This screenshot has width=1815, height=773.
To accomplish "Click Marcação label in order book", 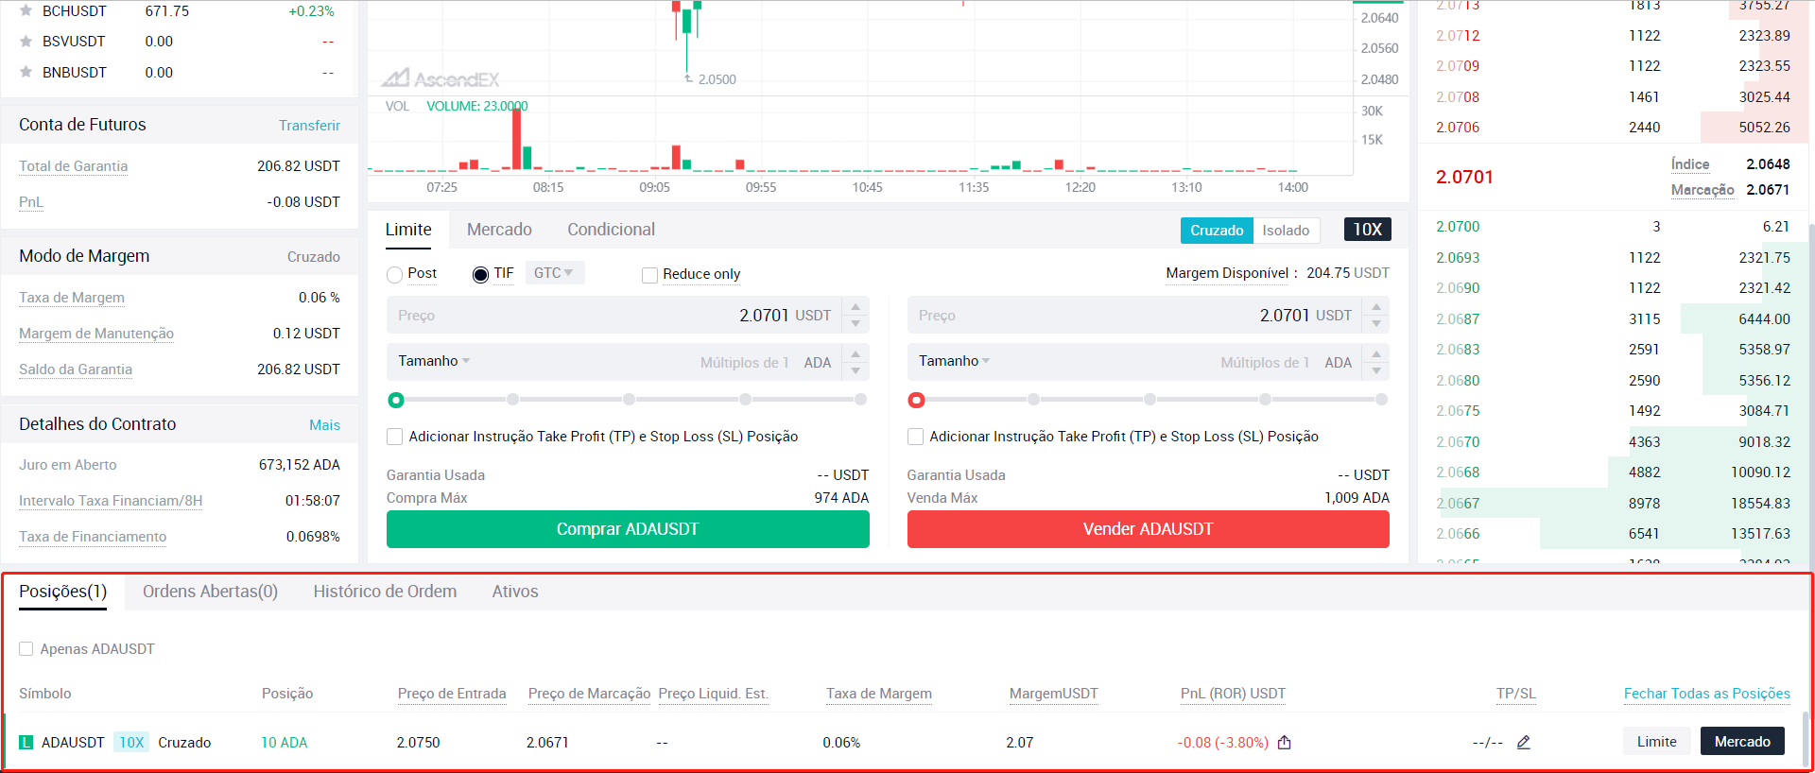I will pyautogui.click(x=1702, y=190).
